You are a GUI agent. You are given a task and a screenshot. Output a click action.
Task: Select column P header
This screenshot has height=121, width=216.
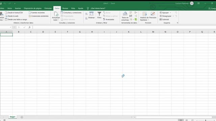pos(190,32)
